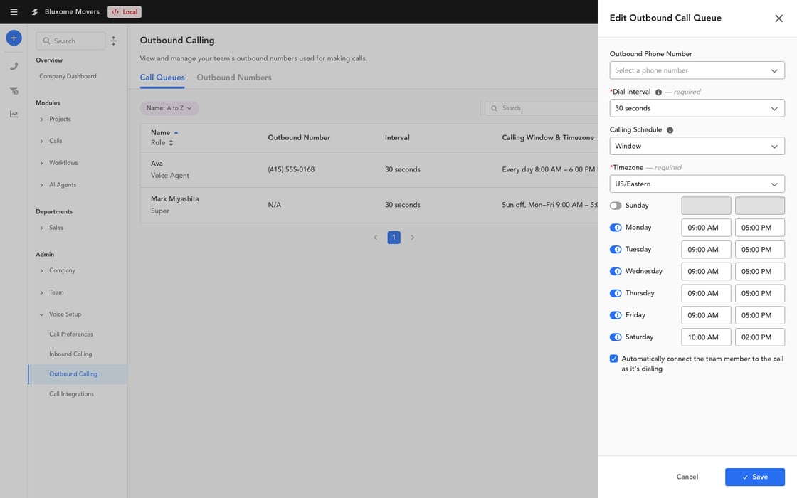797x498 pixels.
Task: Open the Calling Schedule dropdown
Action: pyautogui.click(x=697, y=147)
